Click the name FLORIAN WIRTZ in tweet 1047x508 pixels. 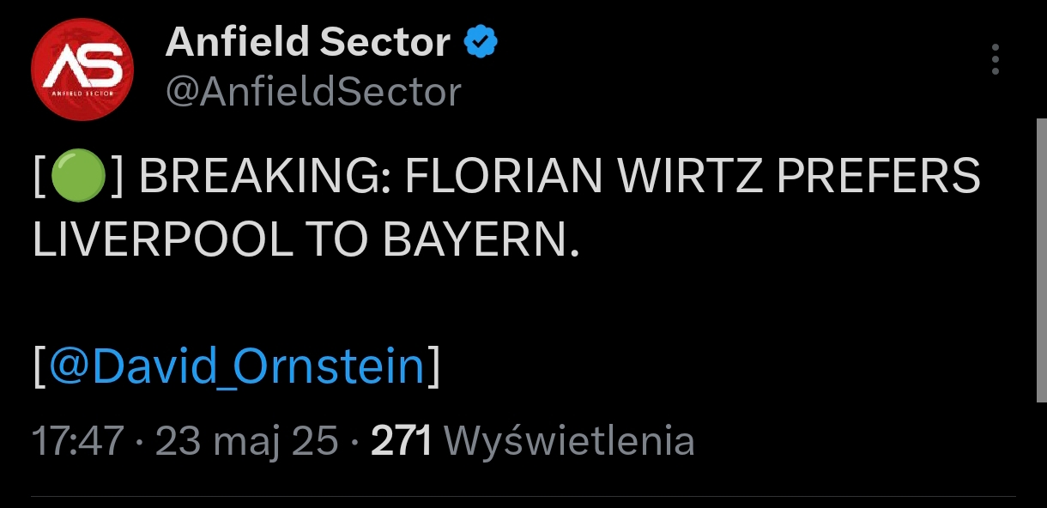(585, 177)
